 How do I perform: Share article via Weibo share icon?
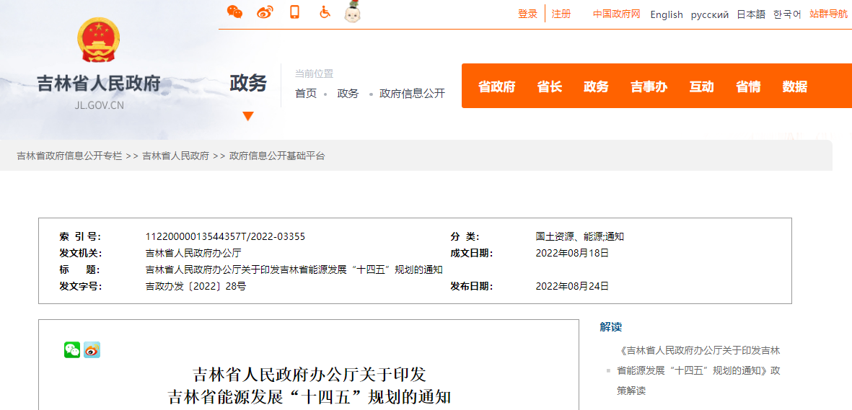coord(92,350)
